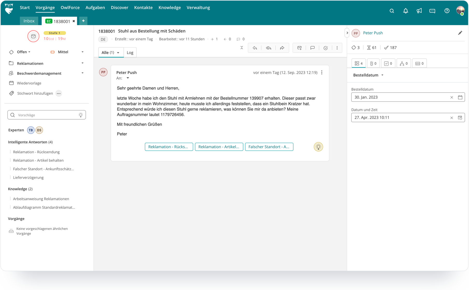Open the search magnifier in the top bar
This screenshot has width=469, height=290.
(x=392, y=11)
